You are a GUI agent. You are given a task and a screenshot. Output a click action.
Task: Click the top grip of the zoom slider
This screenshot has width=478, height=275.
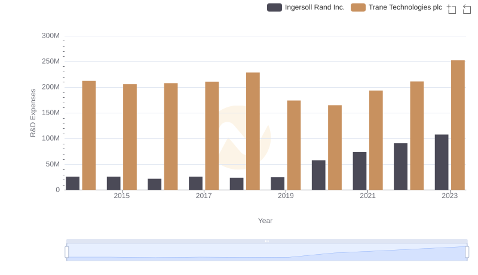point(266,241)
